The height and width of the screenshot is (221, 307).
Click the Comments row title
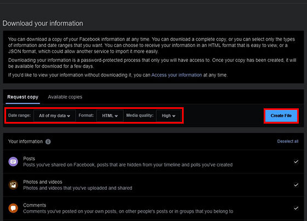[x=35, y=205]
